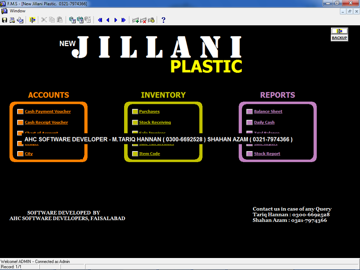The image size is (360, 270).
Task: Select Stock Receiving link
Action: (155, 122)
